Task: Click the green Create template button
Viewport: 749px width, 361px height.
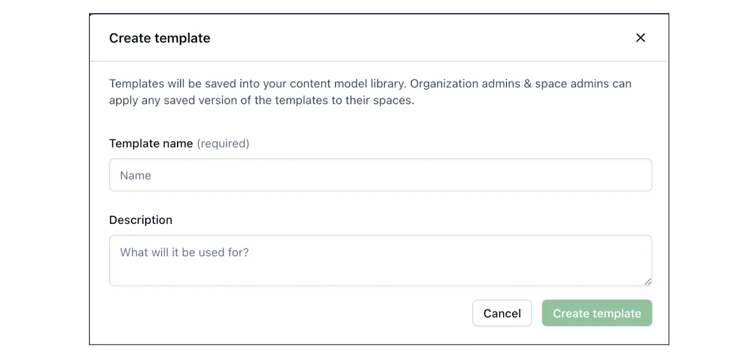Action: click(597, 313)
